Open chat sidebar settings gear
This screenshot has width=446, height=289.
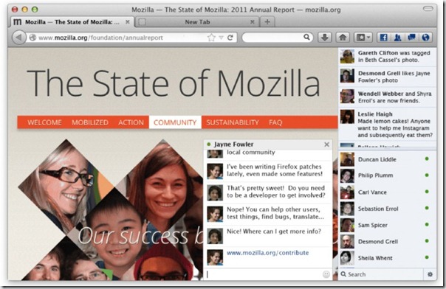tap(430, 274)
